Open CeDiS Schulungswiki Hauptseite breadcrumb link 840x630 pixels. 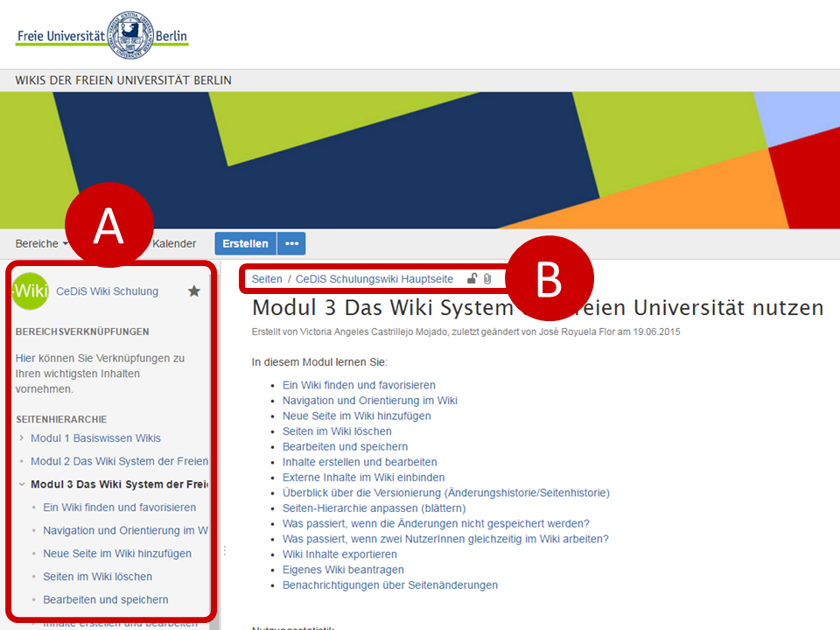pyautogui.click(x=374, y=279)
